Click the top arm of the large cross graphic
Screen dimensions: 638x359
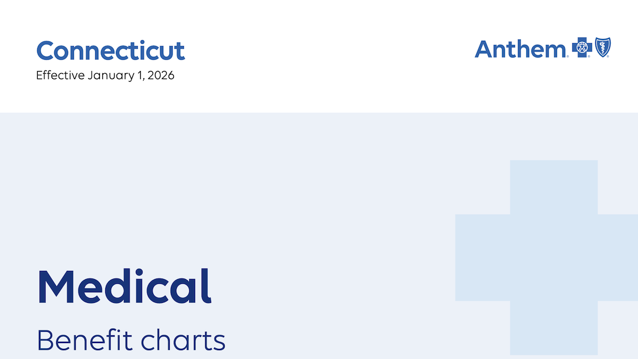tap(553, 186)
